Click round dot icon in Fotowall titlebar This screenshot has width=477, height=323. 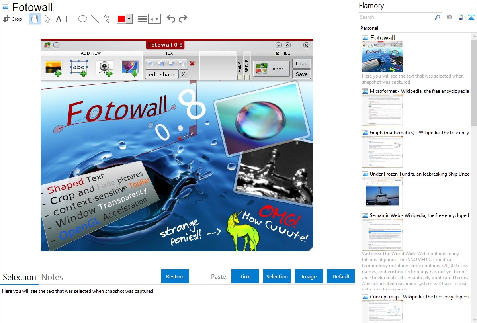click(x=56, y=45)
